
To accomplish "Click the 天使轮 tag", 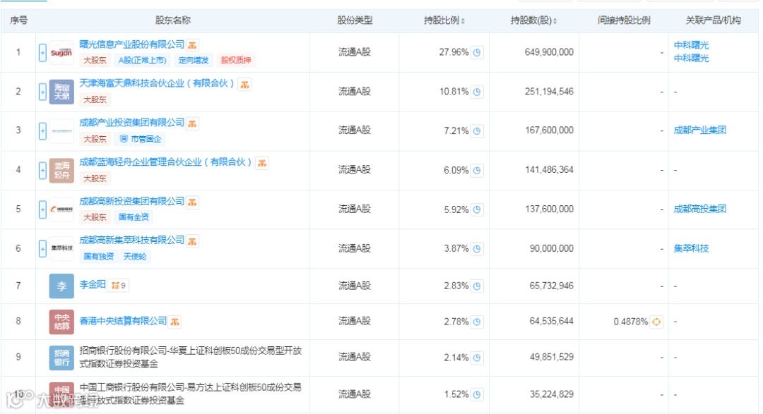I will pos(135,257).
